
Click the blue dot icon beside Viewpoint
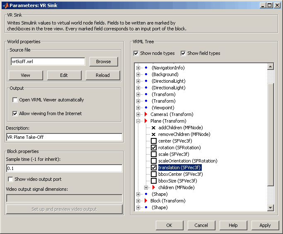(146, 108)
